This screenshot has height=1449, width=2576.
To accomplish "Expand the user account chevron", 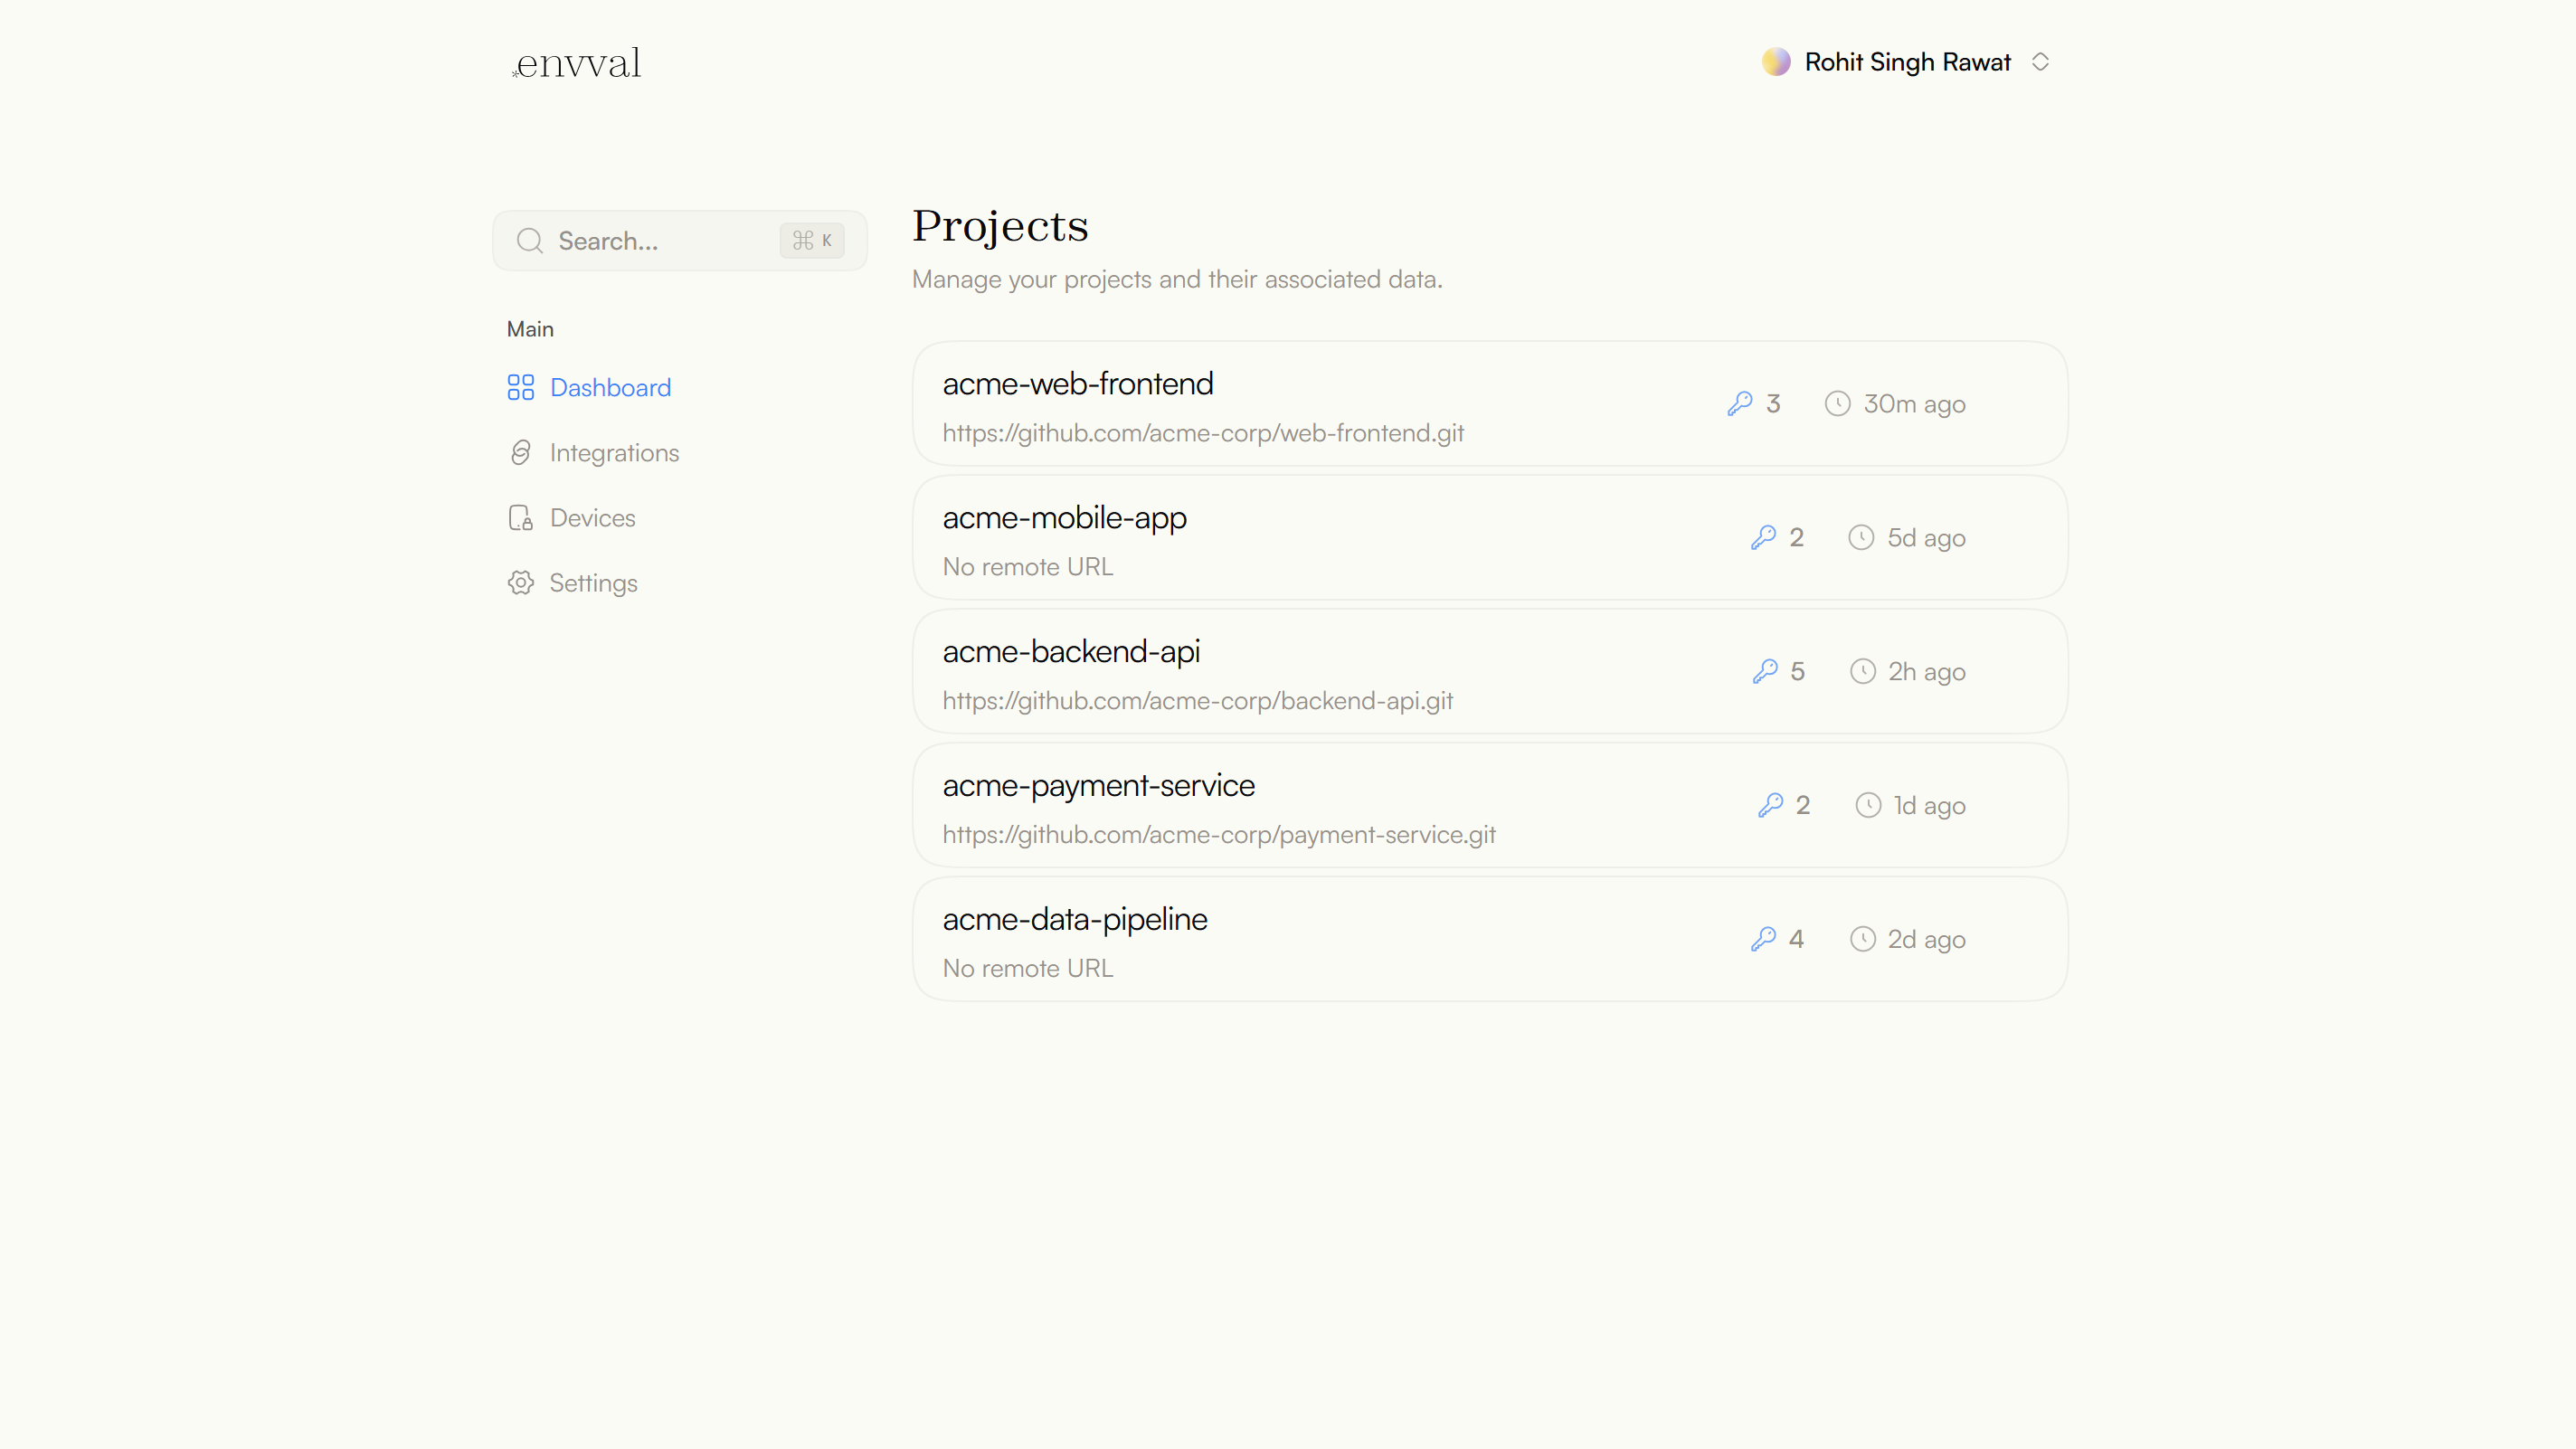I will pyautogui.click(x=2041, y=61).
